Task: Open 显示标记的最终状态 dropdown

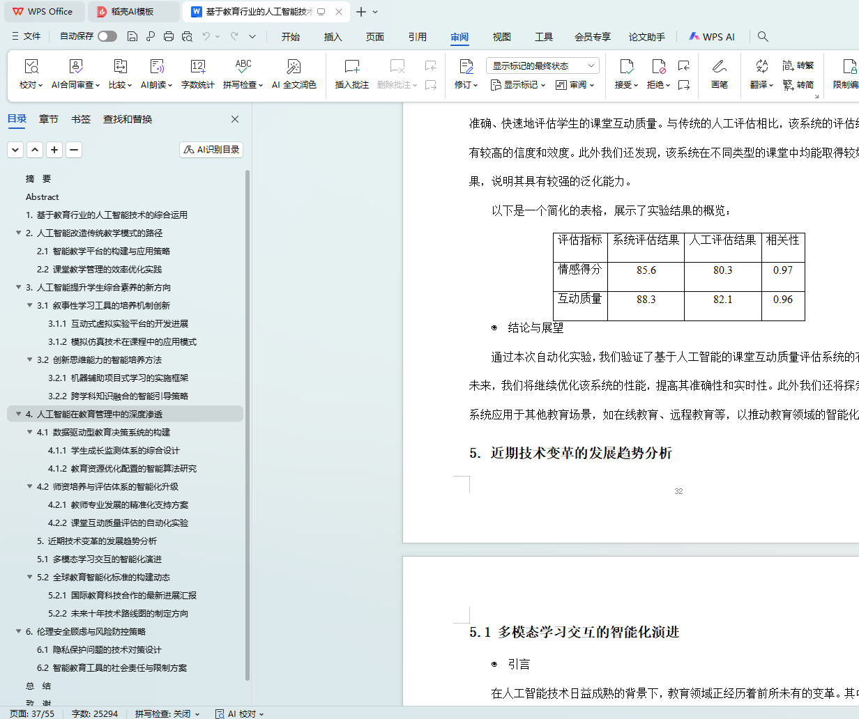Action: [542, 65]
